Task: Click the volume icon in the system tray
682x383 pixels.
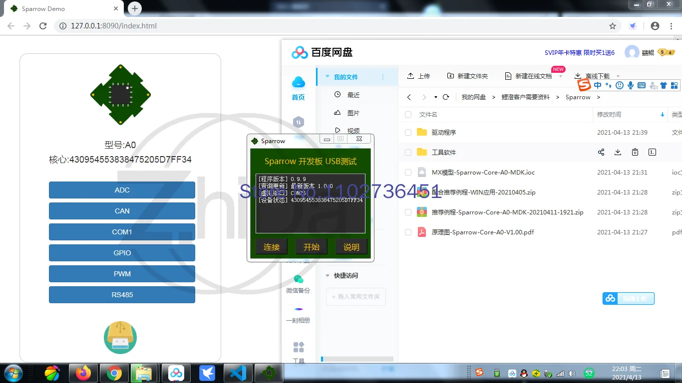Action: (x=572, y=373)
